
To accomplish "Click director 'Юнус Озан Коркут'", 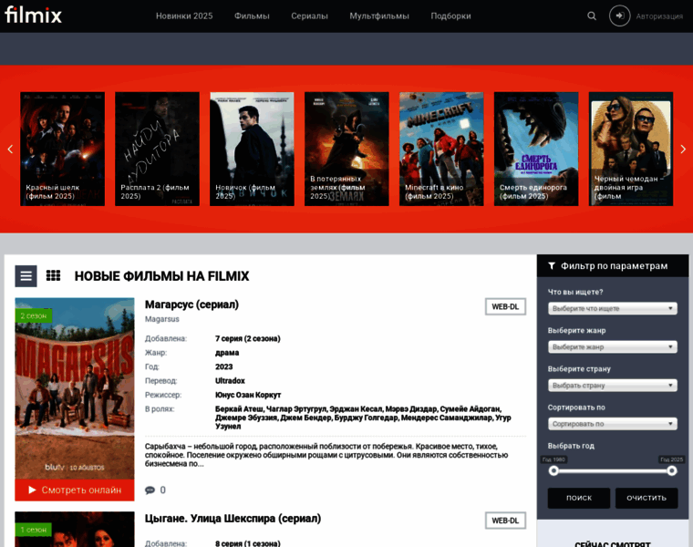I will pos(248,395).
